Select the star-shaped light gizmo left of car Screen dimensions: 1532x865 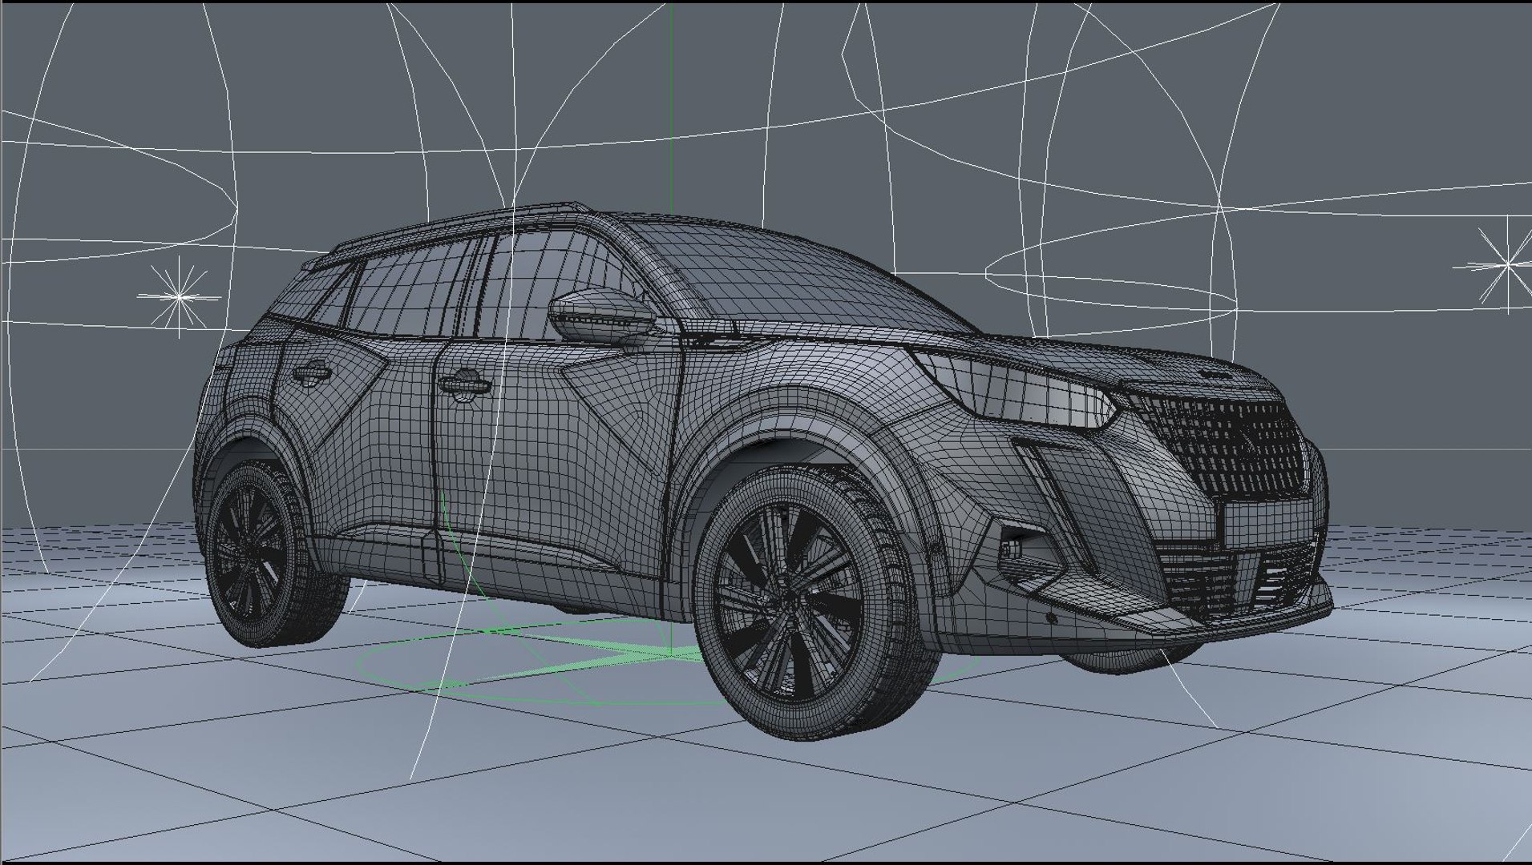178,296
